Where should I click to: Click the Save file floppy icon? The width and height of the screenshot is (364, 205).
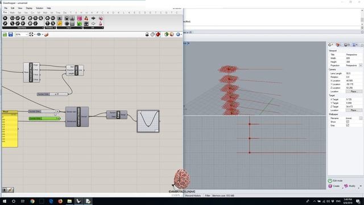tap(11, 34)
